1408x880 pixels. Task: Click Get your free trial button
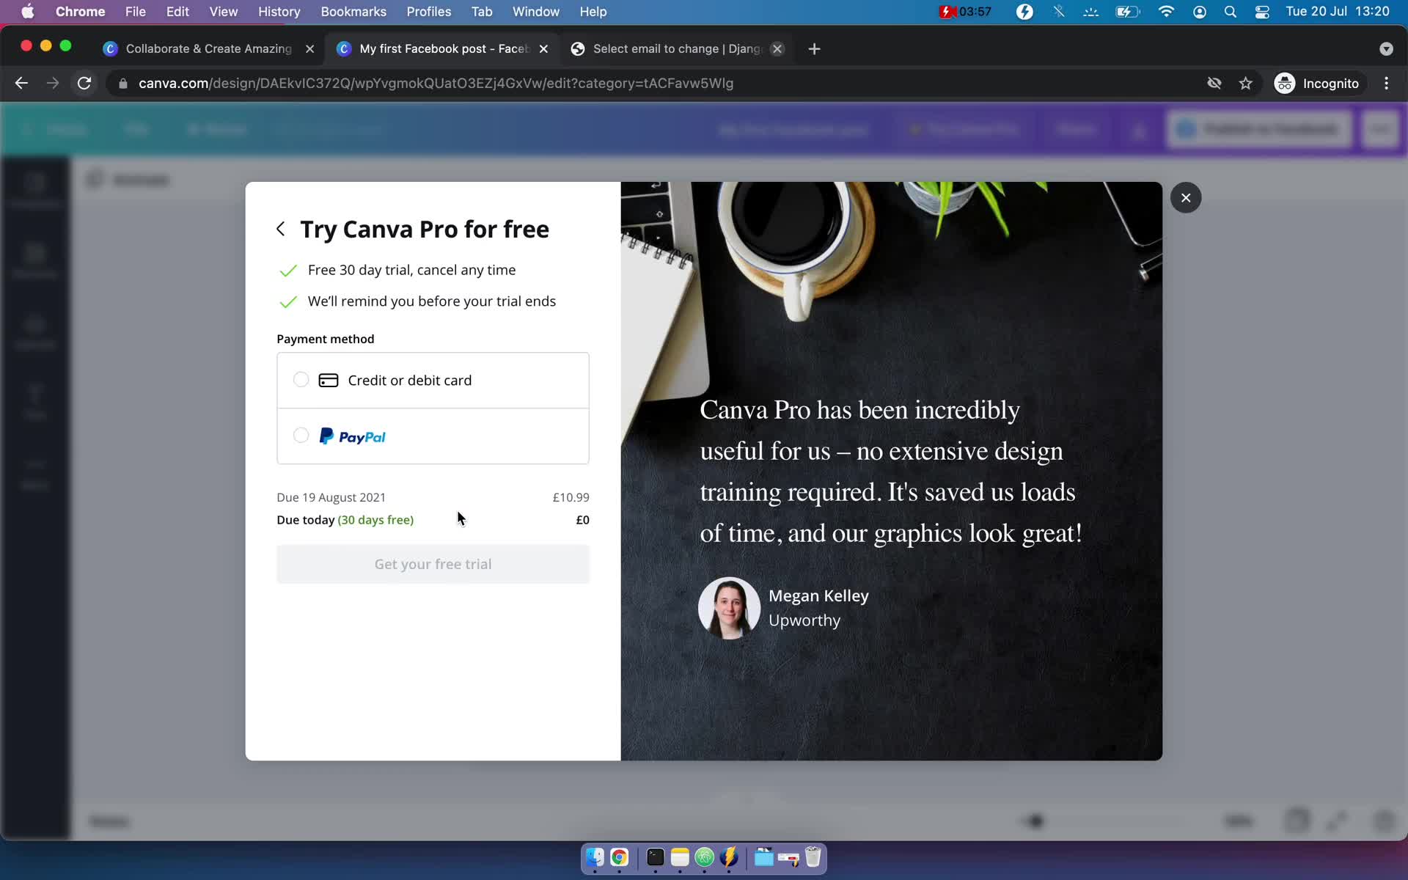coord(433,564)
